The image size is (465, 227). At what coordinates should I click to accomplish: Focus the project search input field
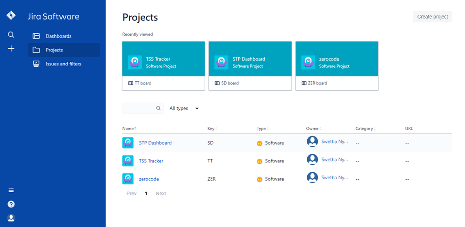pos(143,108)
